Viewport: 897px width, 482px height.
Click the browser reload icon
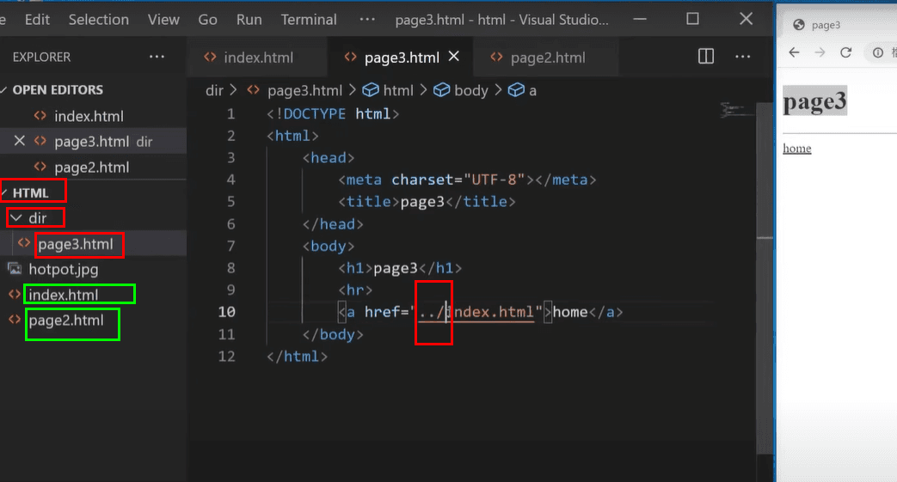pos(845,52)
